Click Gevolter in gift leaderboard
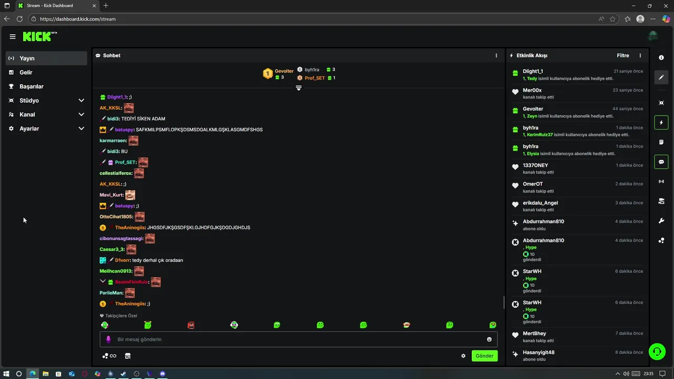Image resolution: width=674 pixels, height=379 pixels. (284, 71)
